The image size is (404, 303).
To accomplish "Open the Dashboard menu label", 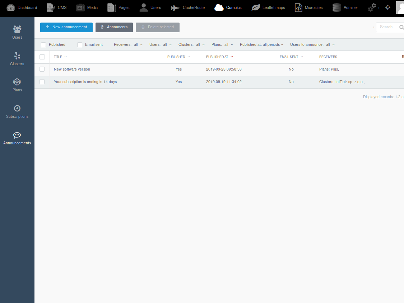I will tap(27, 8).
